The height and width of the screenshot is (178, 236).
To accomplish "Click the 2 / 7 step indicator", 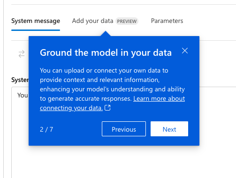I will [46, 129].
